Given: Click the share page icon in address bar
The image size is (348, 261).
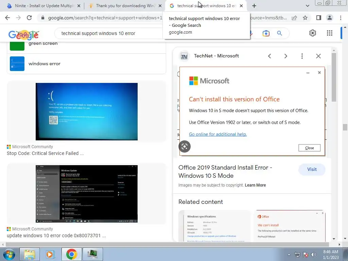Looking at the screenshot, I should click(x=294, y=18).
